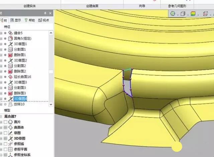Expand the 参照线 model node

pos(1,144)
